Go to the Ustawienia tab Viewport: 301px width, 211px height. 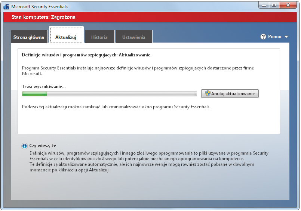pyautogui.click(x=133, y=37)
